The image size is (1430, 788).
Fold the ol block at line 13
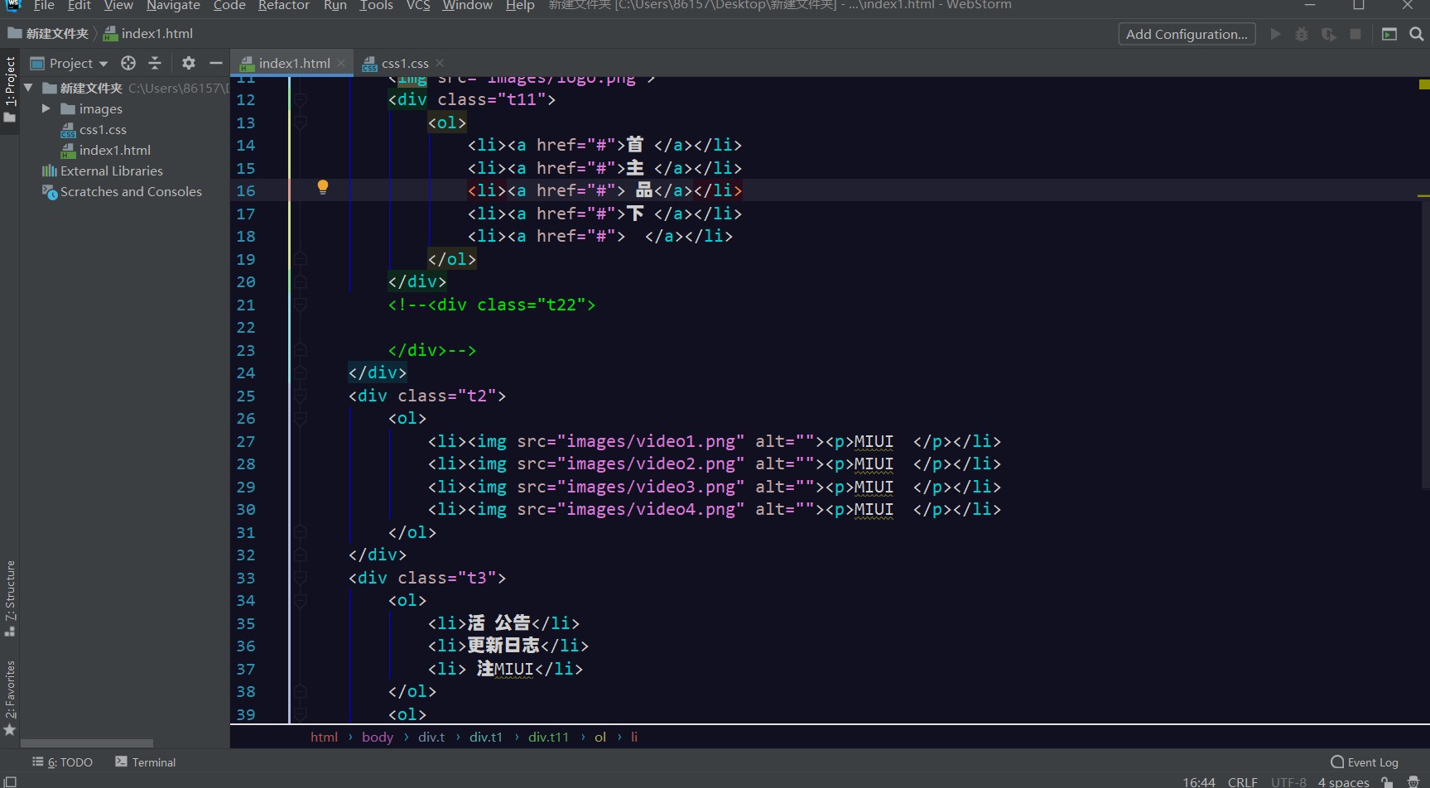click(x=301, y=123)
